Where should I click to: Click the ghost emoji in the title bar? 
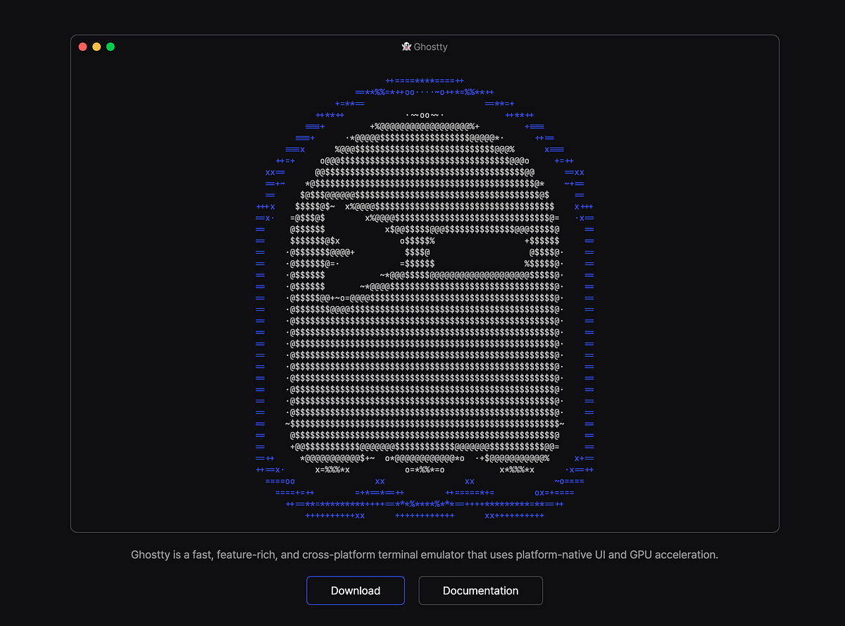[x=406, y=47]
